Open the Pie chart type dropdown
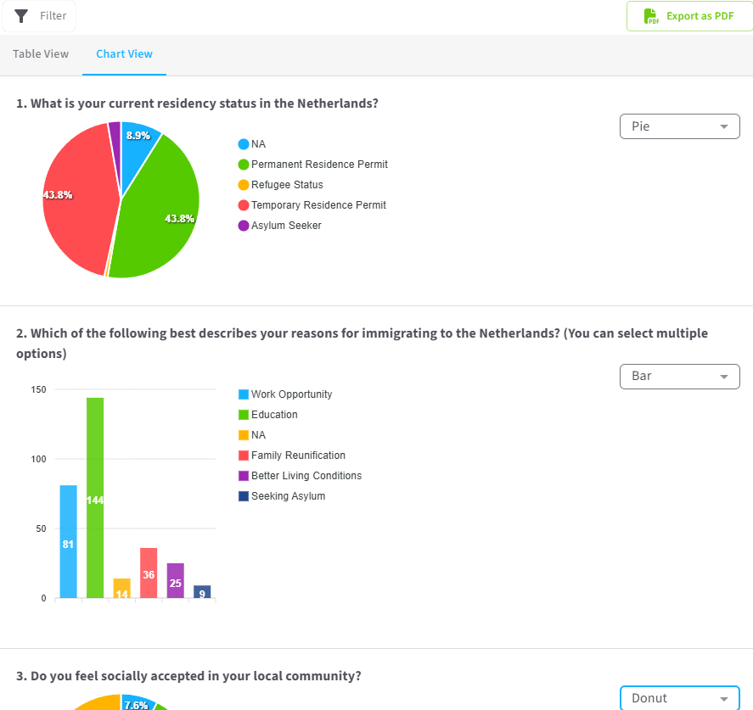Image resolution: width=753 pixels, height=710 pixels. point(679,126)
